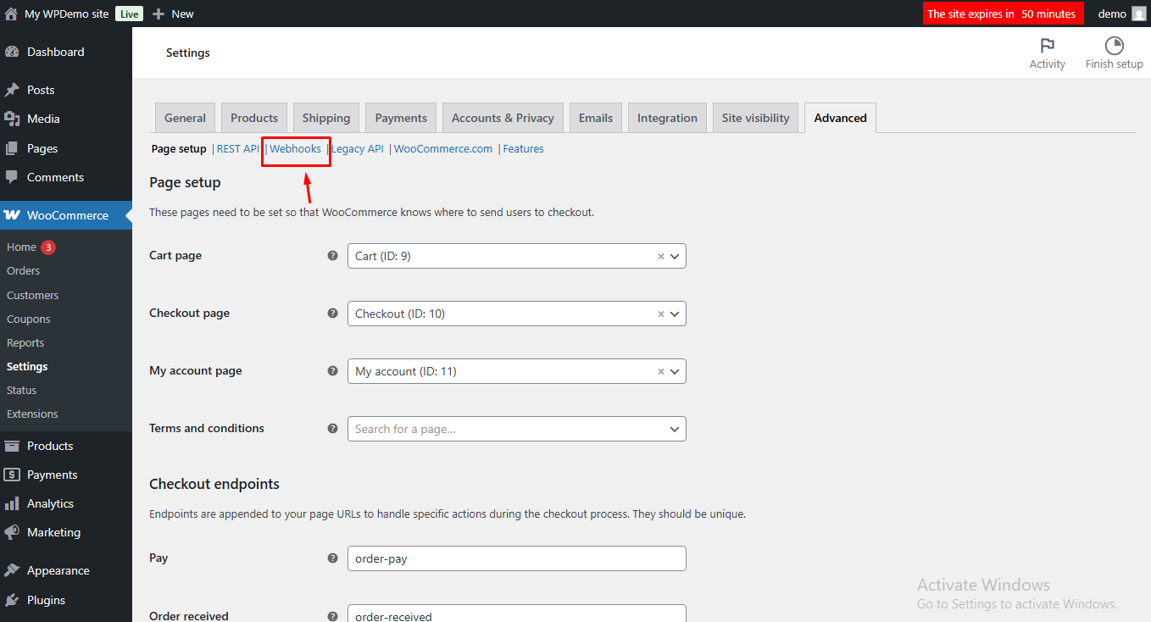Clear the Cart page selection
The width and height of the screenshot is (1151, 622).
[661, 256]
